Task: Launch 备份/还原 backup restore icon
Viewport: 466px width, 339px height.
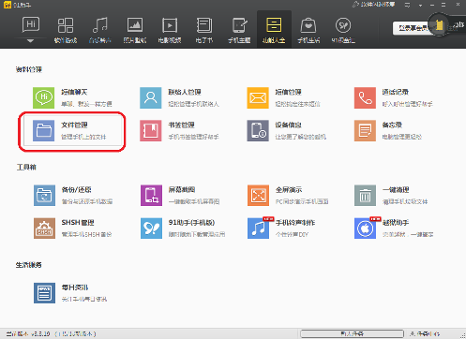Action: 44,196
